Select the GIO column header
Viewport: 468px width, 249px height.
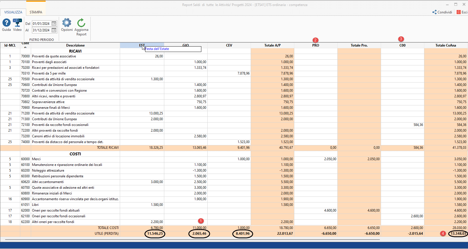coord(186,45)
